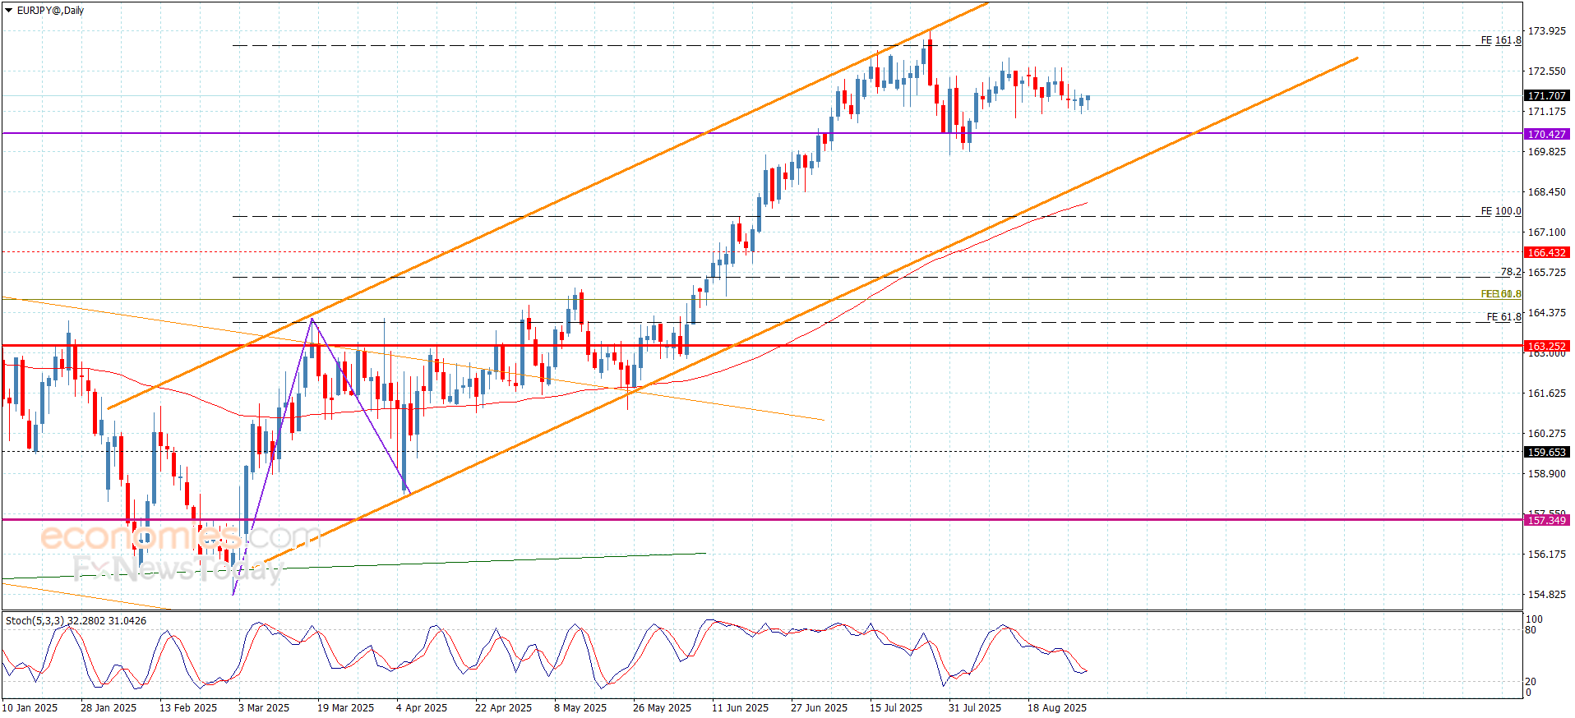Click the 165.725 price axis label
1575x718 pixels.
(x=1546, y=273)
